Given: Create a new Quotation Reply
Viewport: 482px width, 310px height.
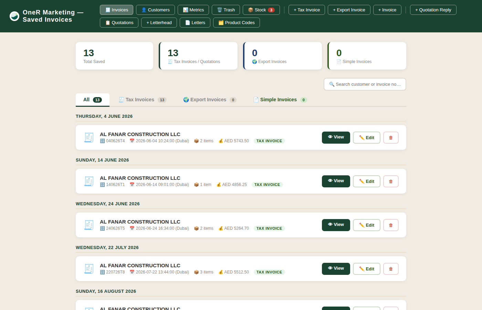Looking at the screenshot, I should (x=433, y=10).
